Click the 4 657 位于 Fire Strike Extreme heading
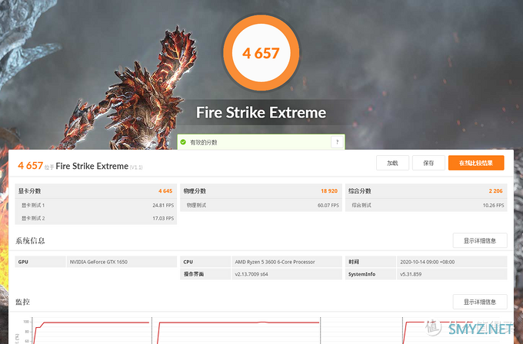 80,166
